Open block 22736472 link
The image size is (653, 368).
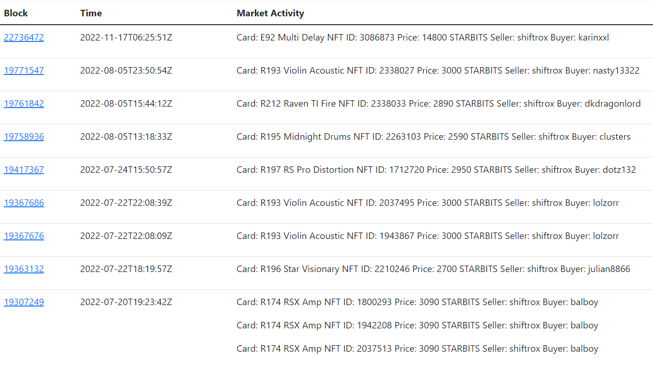click(24, 37)
